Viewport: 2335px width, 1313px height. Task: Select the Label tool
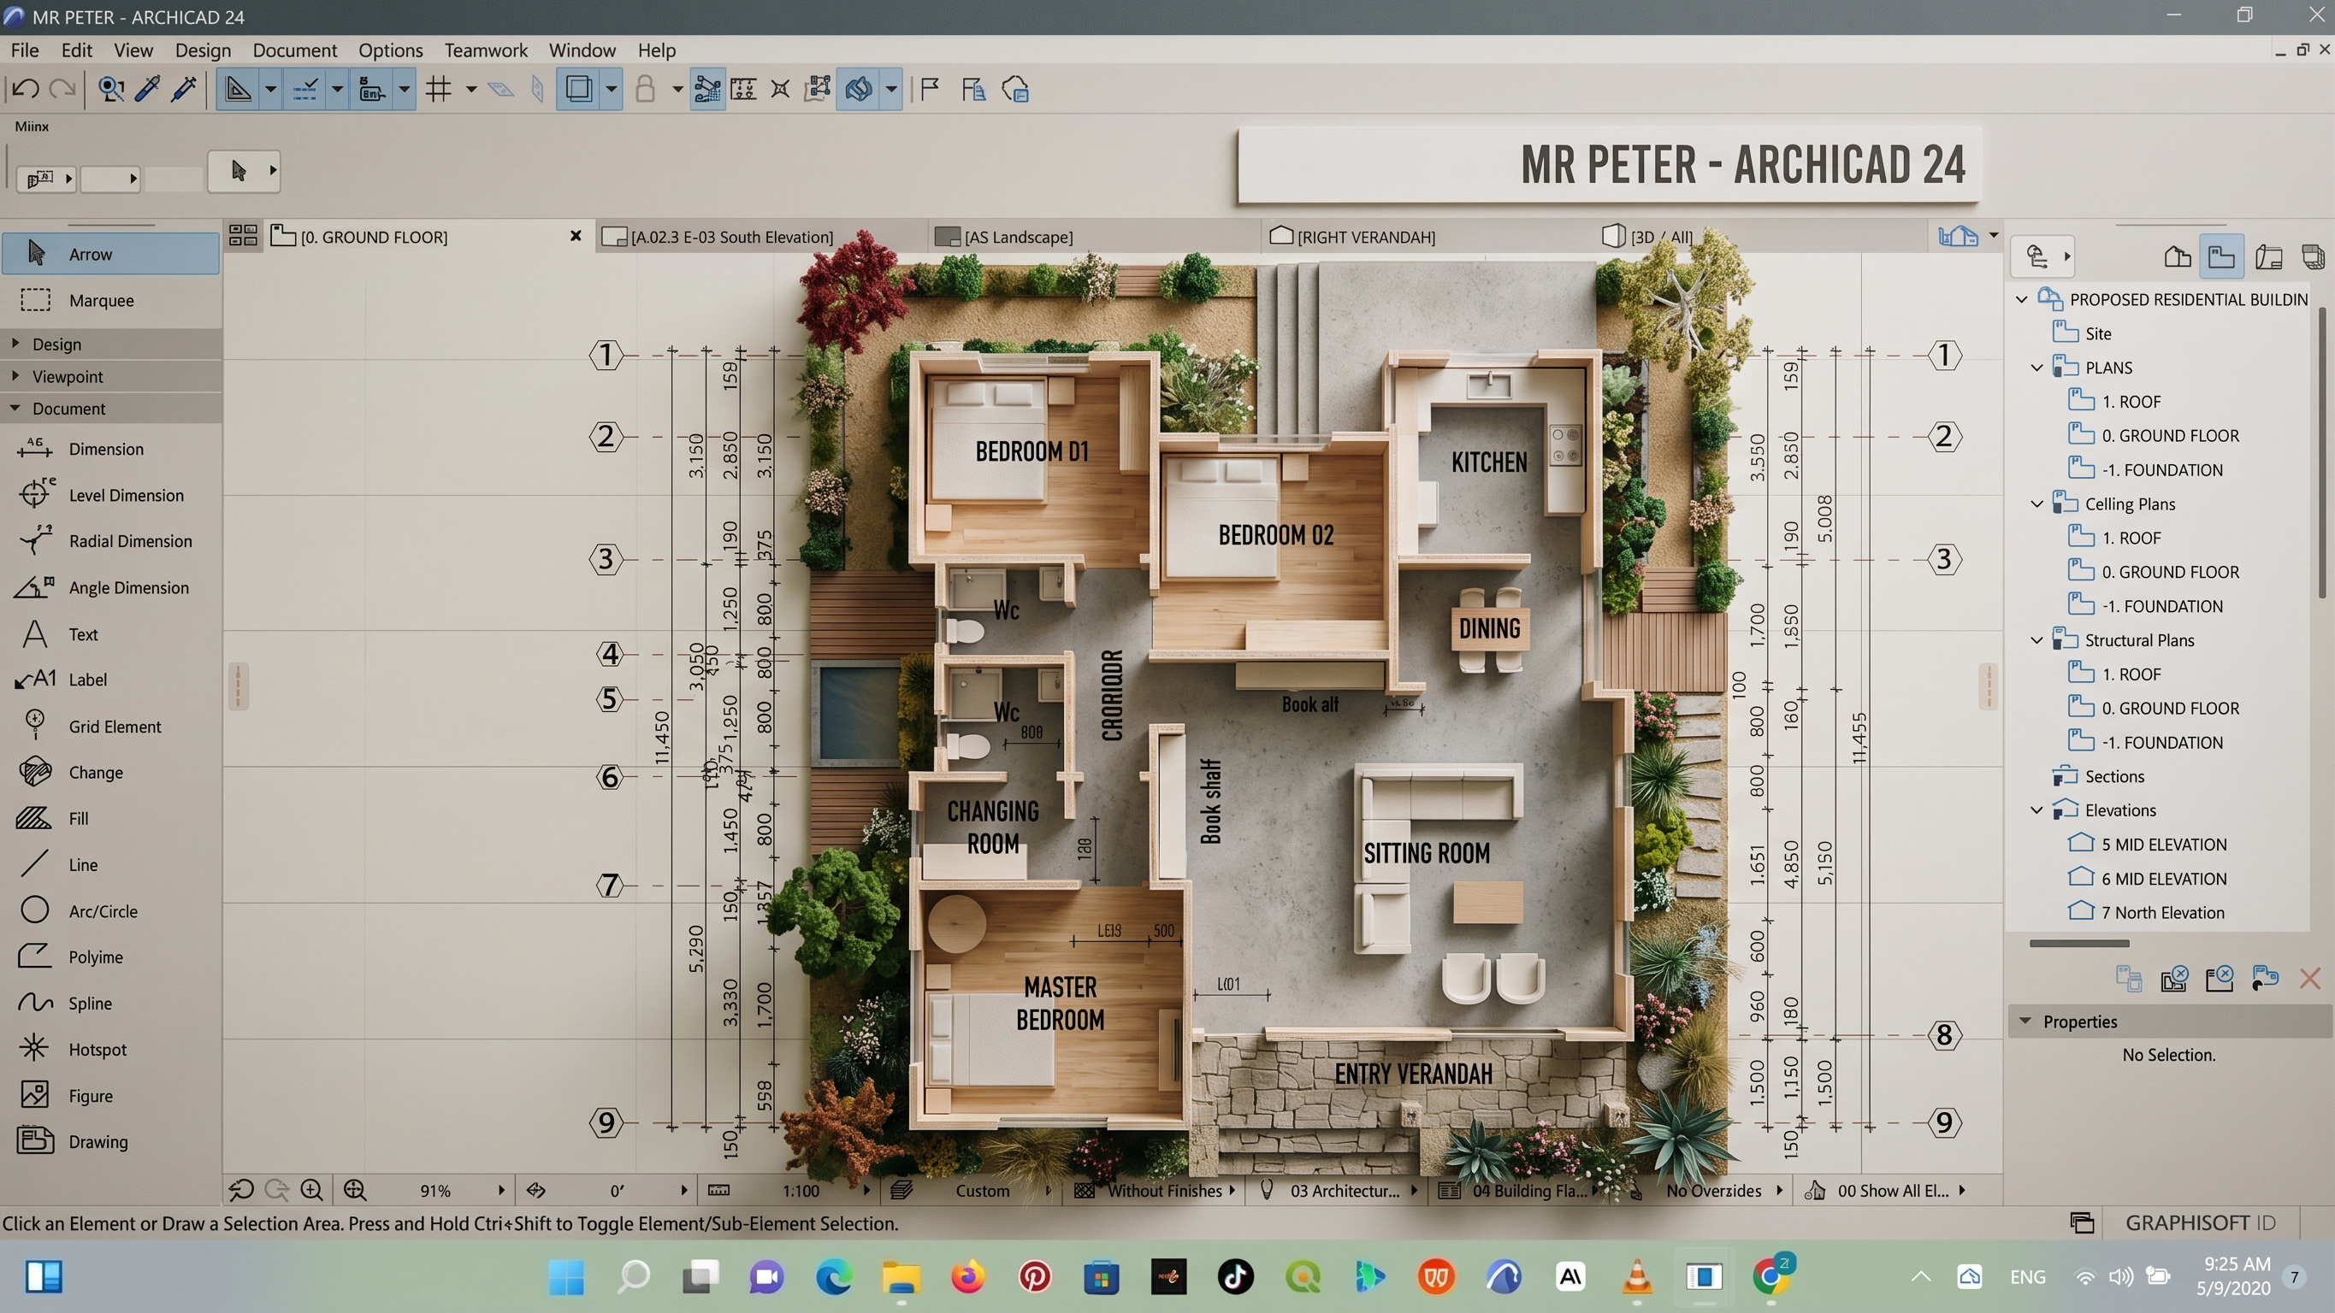click(110, 680)
